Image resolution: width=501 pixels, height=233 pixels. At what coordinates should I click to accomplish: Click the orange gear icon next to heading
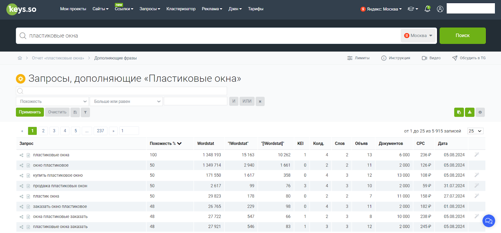(21, 79)
